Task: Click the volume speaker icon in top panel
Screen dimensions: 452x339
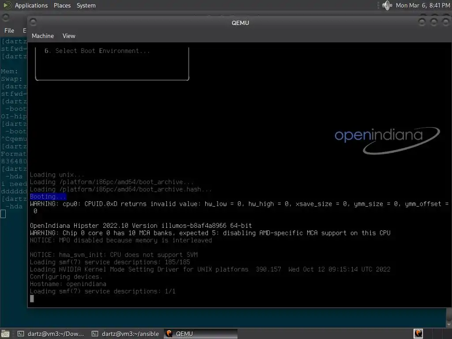Action: [x=387, y=5]
